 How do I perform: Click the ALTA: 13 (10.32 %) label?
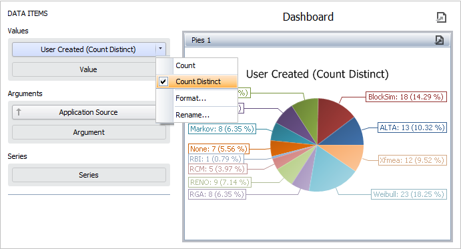(412, 128)
